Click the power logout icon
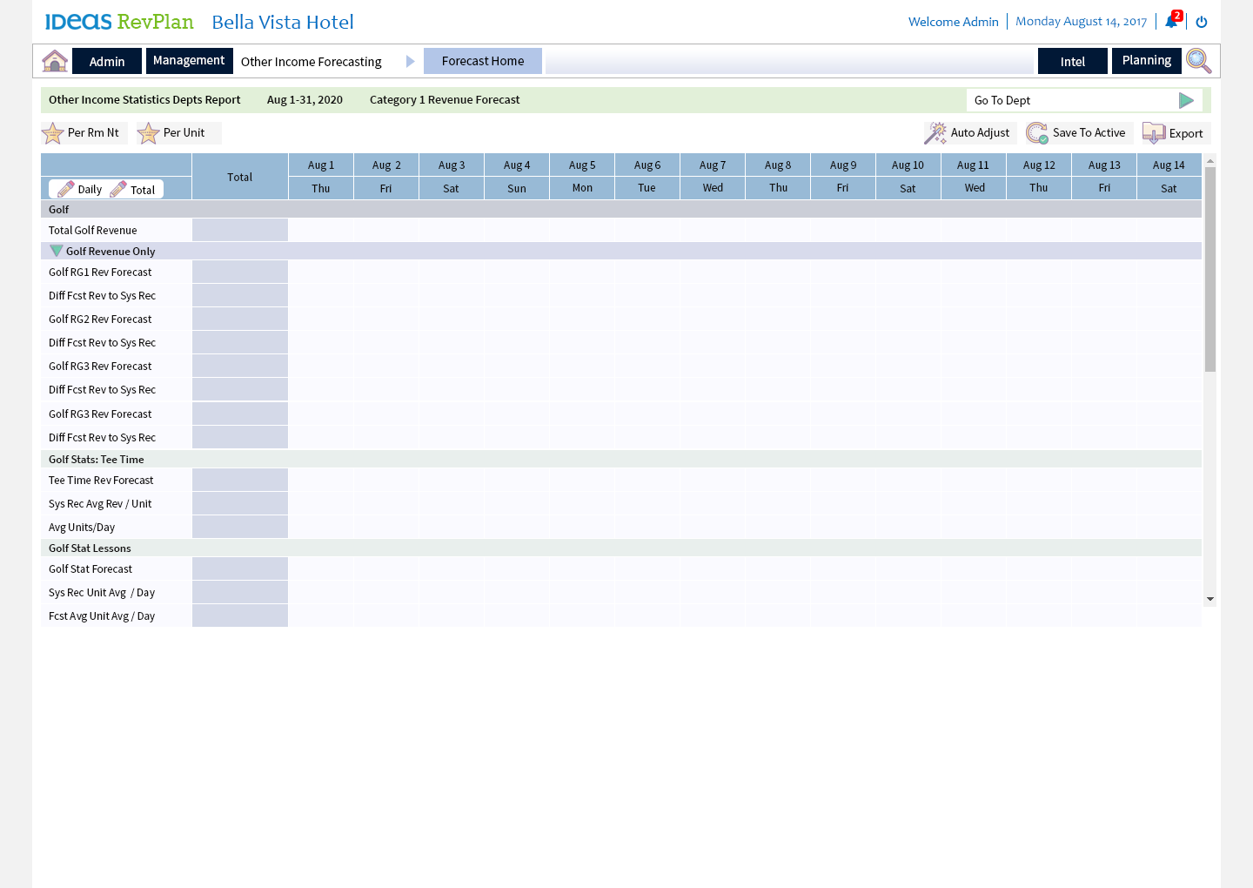 (x=1202, y=22)
